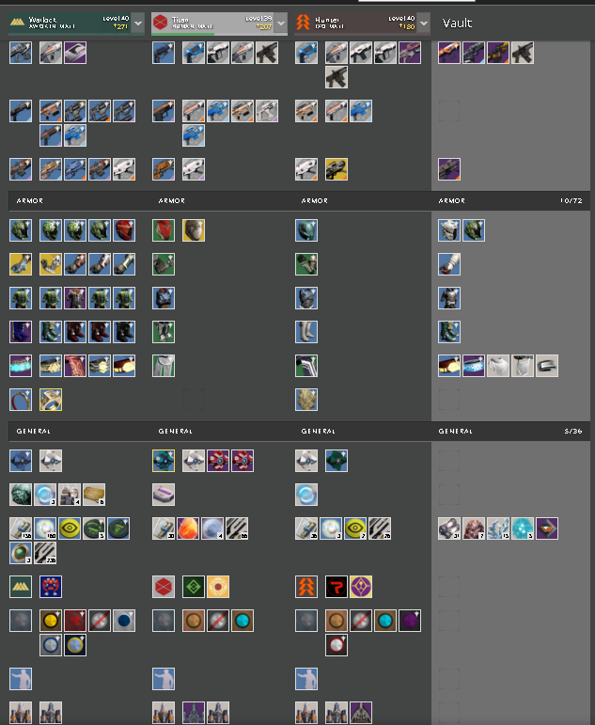Select the Hunter orange chevrons emblem
This screenshot has width=595, height=725.
(306, 587)
